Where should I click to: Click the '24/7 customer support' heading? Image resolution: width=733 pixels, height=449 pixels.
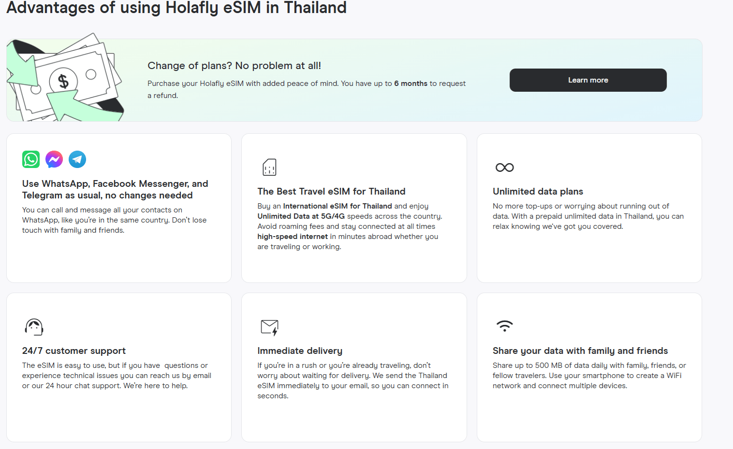73,351
